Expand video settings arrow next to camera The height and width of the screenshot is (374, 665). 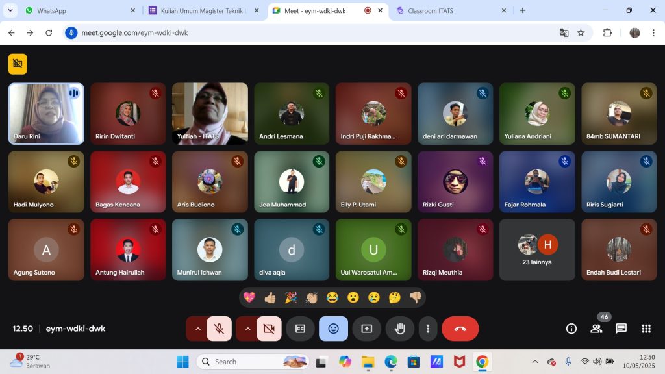(247, 329)
